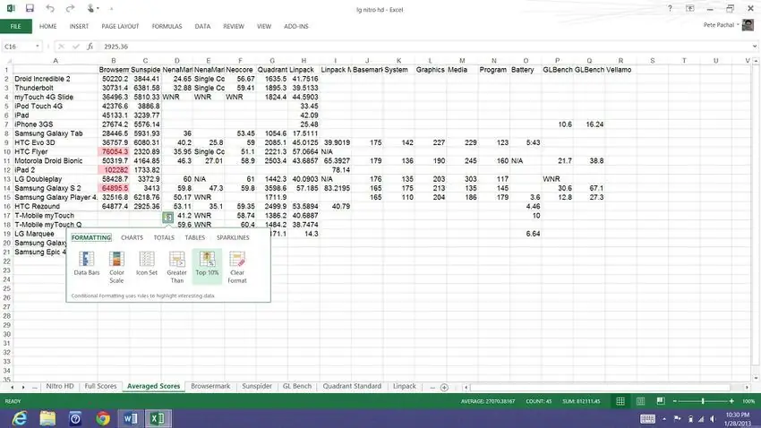
Task: Open File Explorer from taskbar
Action: pos(47,418)
